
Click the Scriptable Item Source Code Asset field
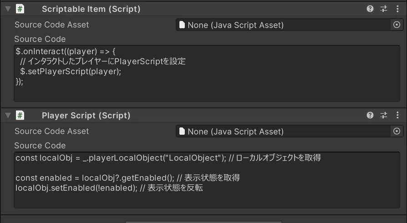(283, 25)
